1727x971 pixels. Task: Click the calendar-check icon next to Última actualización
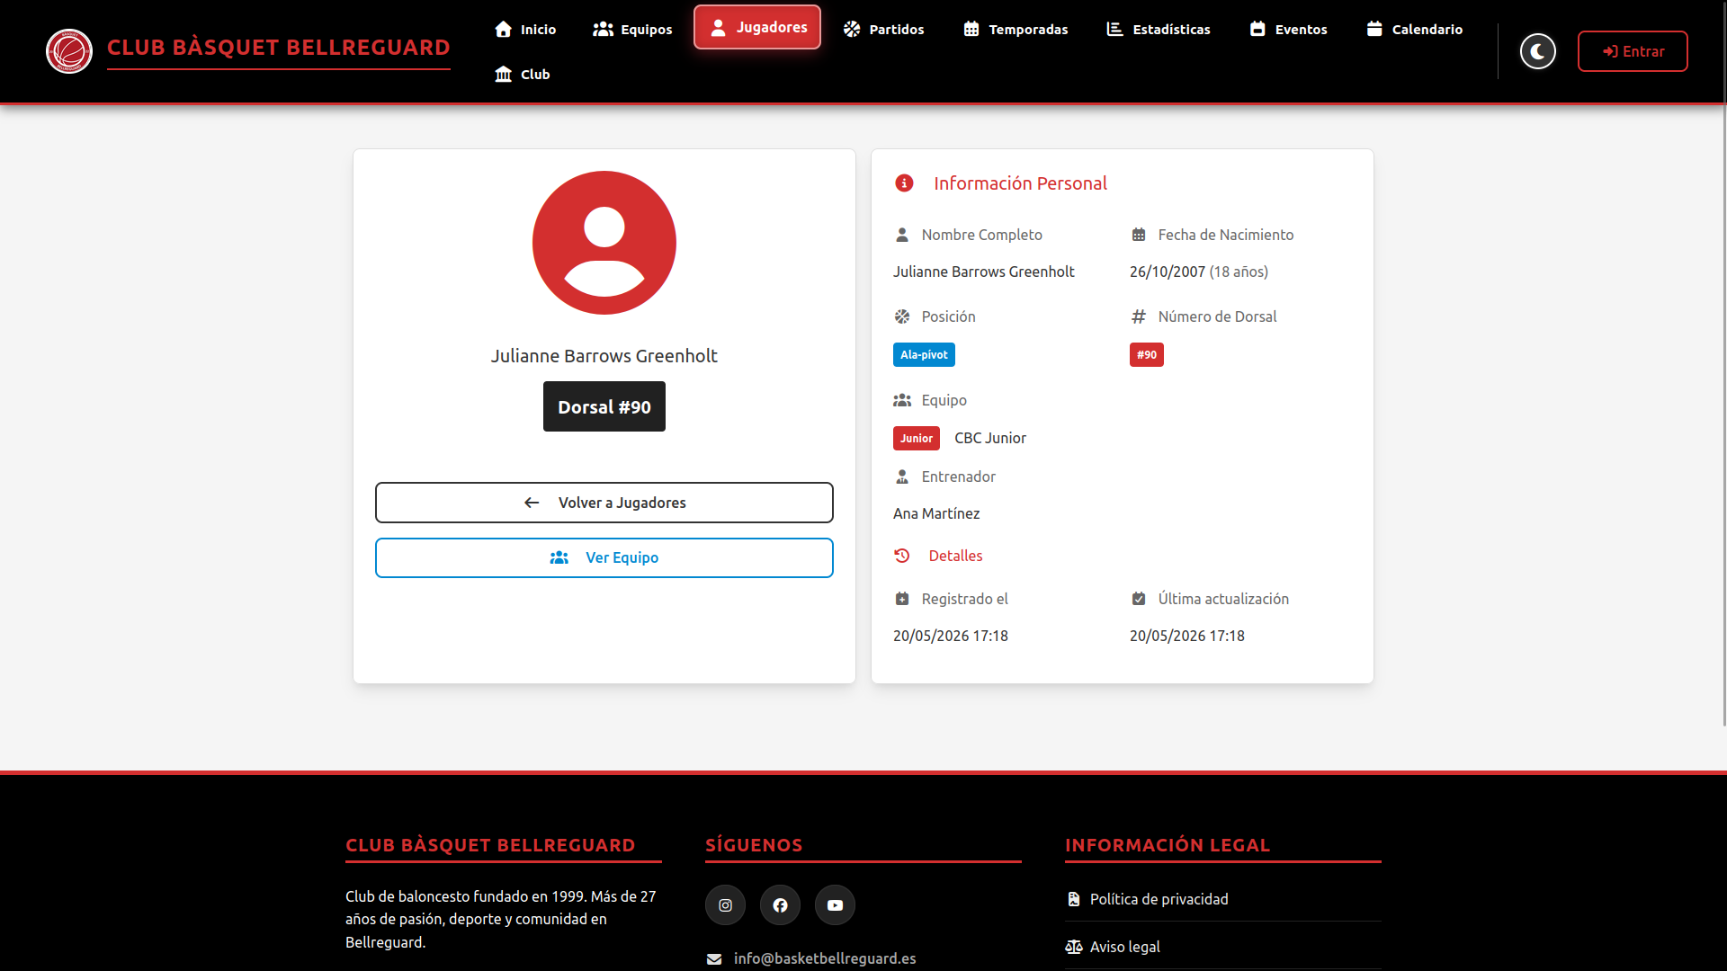(1139, 599)
